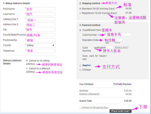This screenshot has height=114, width=151.
Task: Open the Country dropdown showing China
Action: click(41, 45)
